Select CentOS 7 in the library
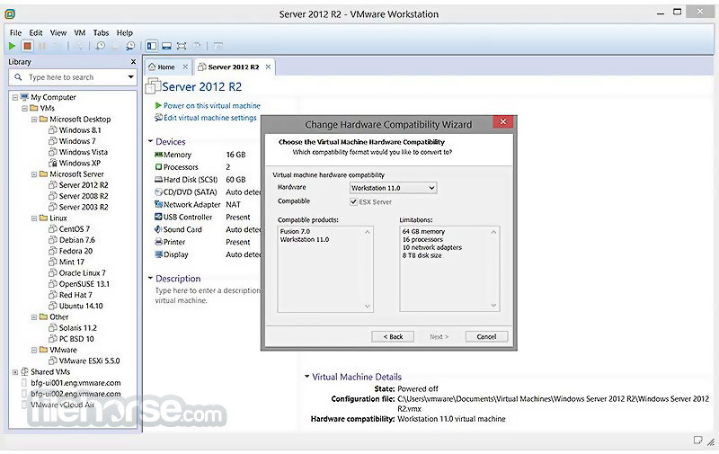This screenshot has width=719, height=454. pyautogui.click(x=75, y=229)
